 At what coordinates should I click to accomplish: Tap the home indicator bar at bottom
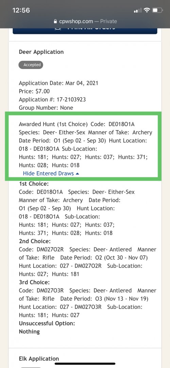(x=85, y=364)
